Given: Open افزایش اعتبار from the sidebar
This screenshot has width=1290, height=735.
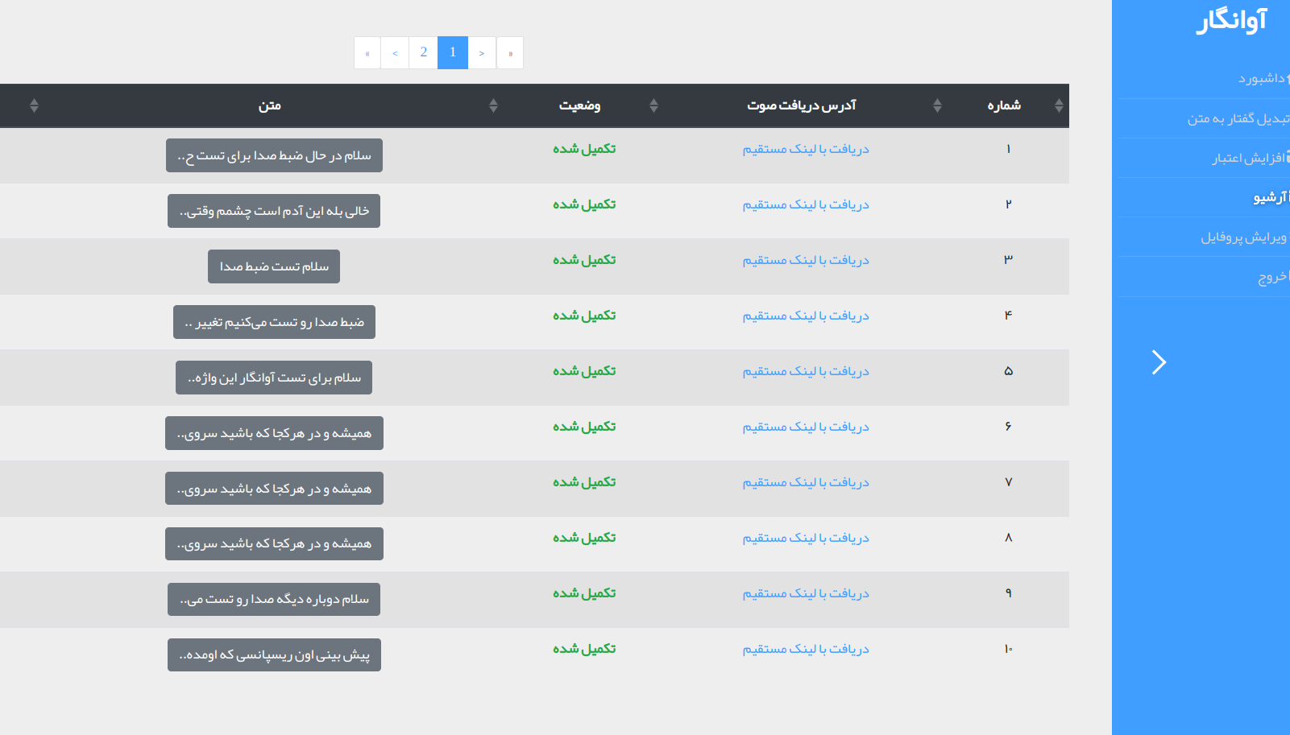Looking at the screenshot, I should 1248,158.
